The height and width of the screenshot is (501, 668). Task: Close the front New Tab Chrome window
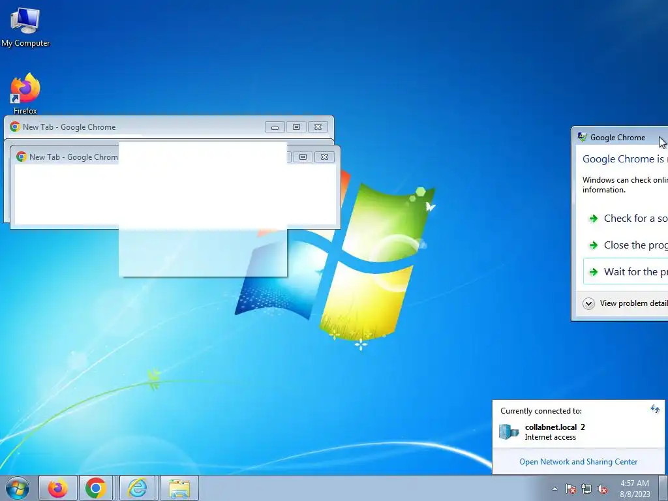click(324, 157)
